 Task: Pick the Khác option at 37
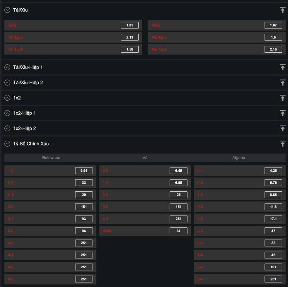pyautogui.click(x=179, y=231)
